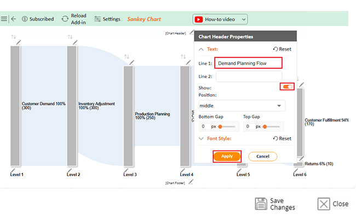Screen dimensions: 356x215
Task: Open the Position dropdown set to middle
Action: 242,106
